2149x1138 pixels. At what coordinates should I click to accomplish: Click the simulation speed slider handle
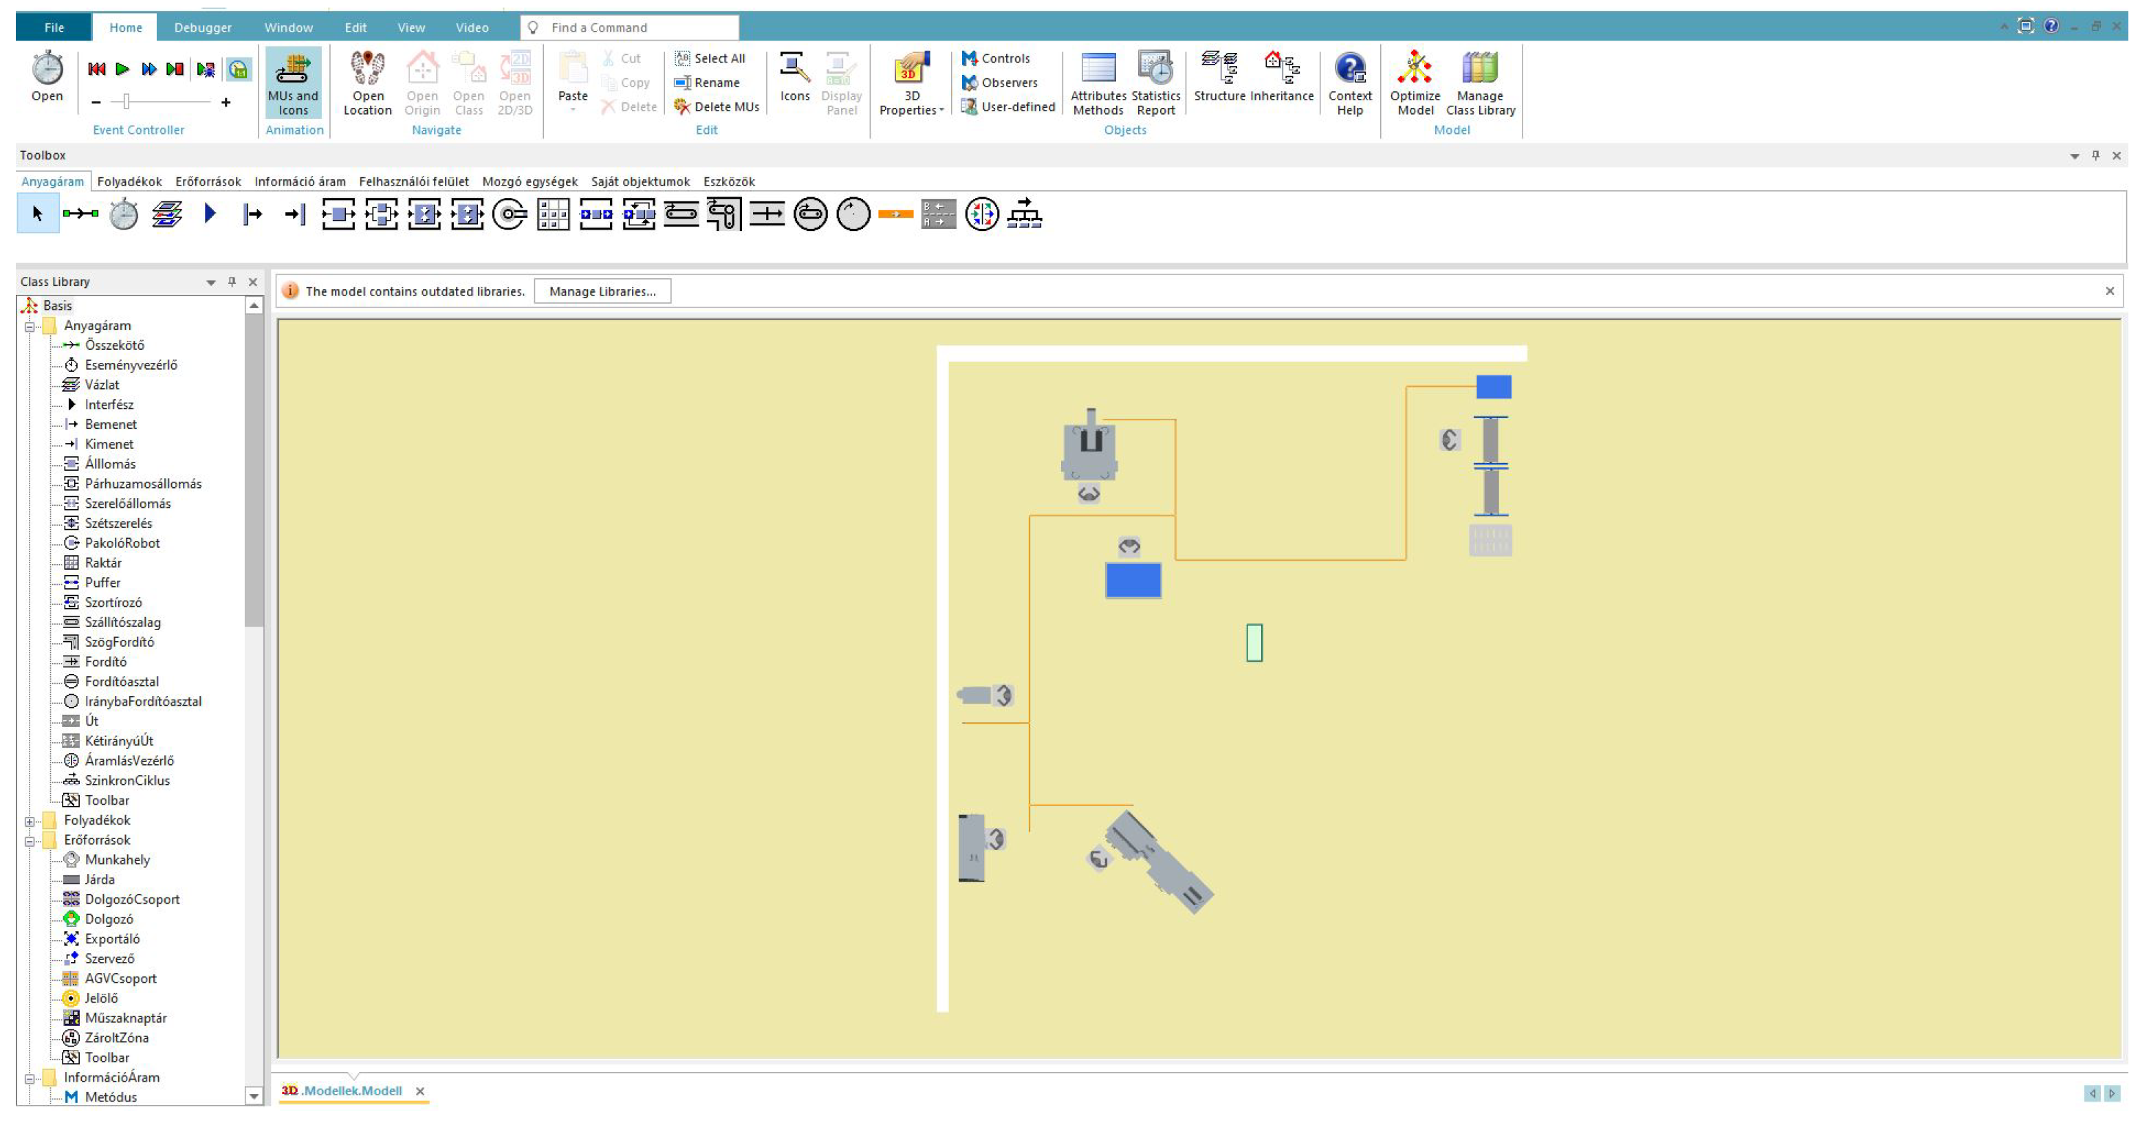[126, 102]
